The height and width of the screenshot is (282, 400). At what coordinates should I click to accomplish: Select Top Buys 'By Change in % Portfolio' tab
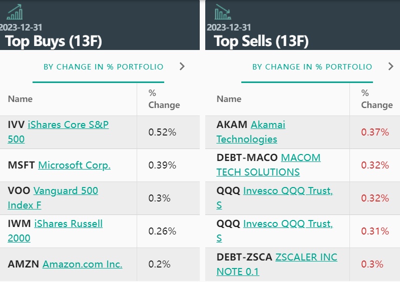click(x=103, y=66)
